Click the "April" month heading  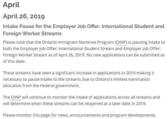click(x=11, y=5)
